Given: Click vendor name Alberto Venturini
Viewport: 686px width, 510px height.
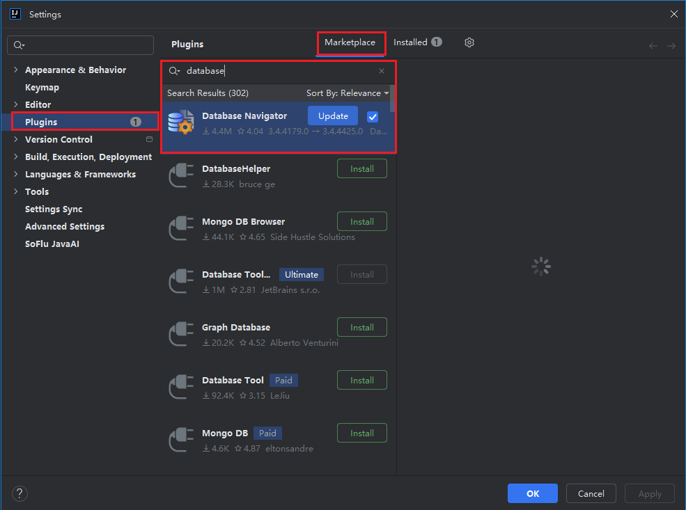Looking at the screenshot, I should point(304,342).
